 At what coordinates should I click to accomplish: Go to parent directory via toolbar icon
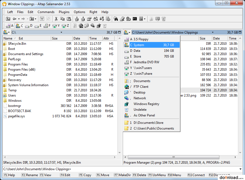point(8,19)
